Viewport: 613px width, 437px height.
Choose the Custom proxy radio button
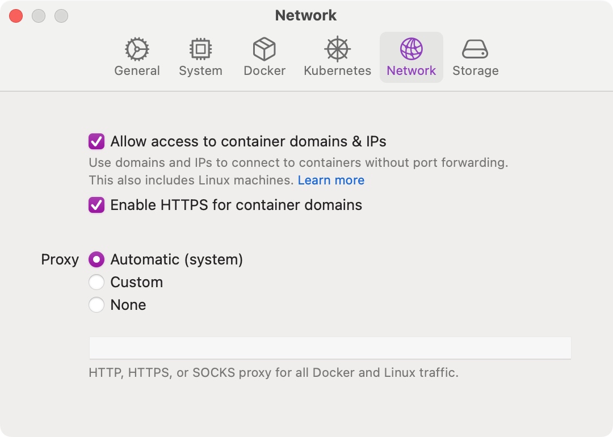click(96, 282)
